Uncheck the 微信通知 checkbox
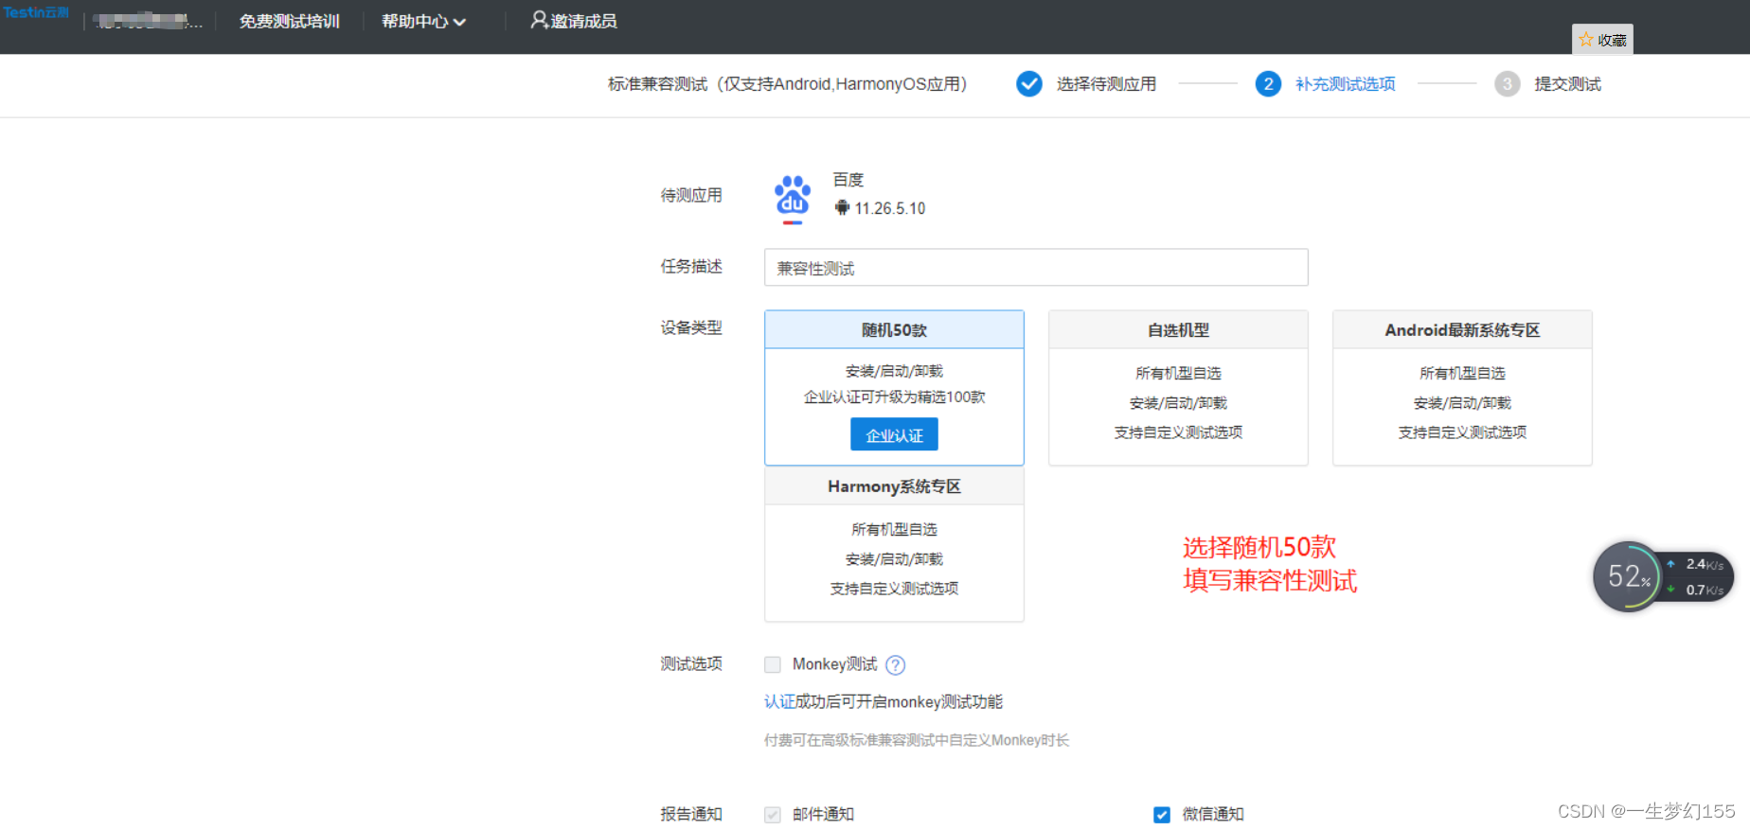Image resolution: width=1750 pixels, height=829 pixels. click(x=1162, y=815)
